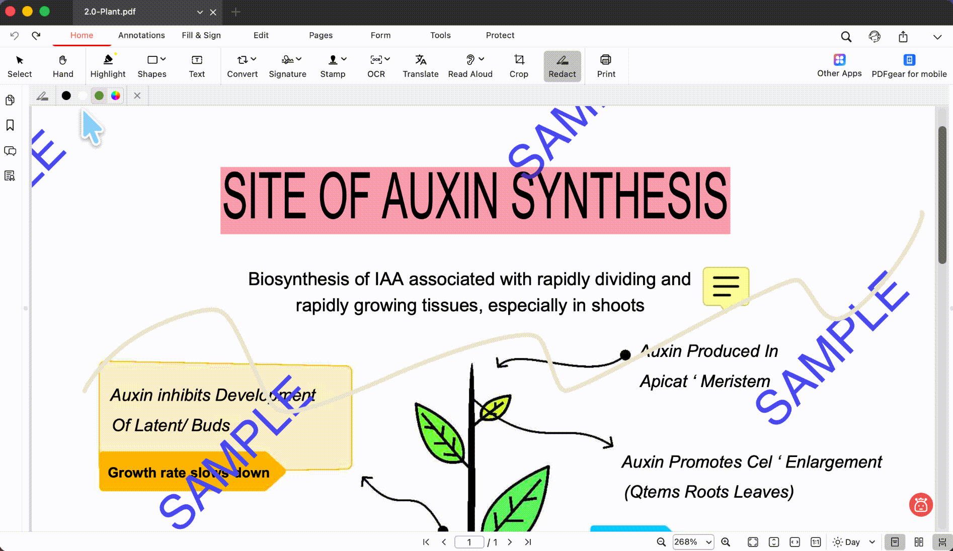Open the Shapes tool
The image size is (953, 551).
152,66
